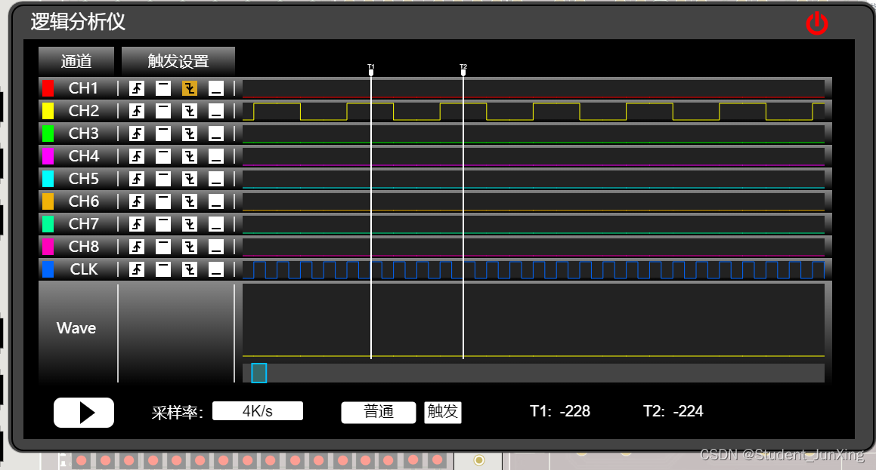Click the CLK channel label

[84, 269]
